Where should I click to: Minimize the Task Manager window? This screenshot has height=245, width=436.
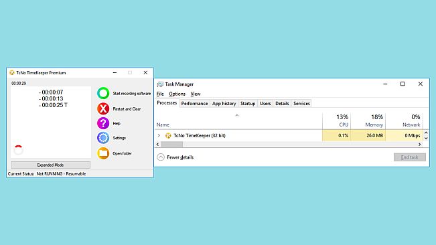tap(385, 84)
